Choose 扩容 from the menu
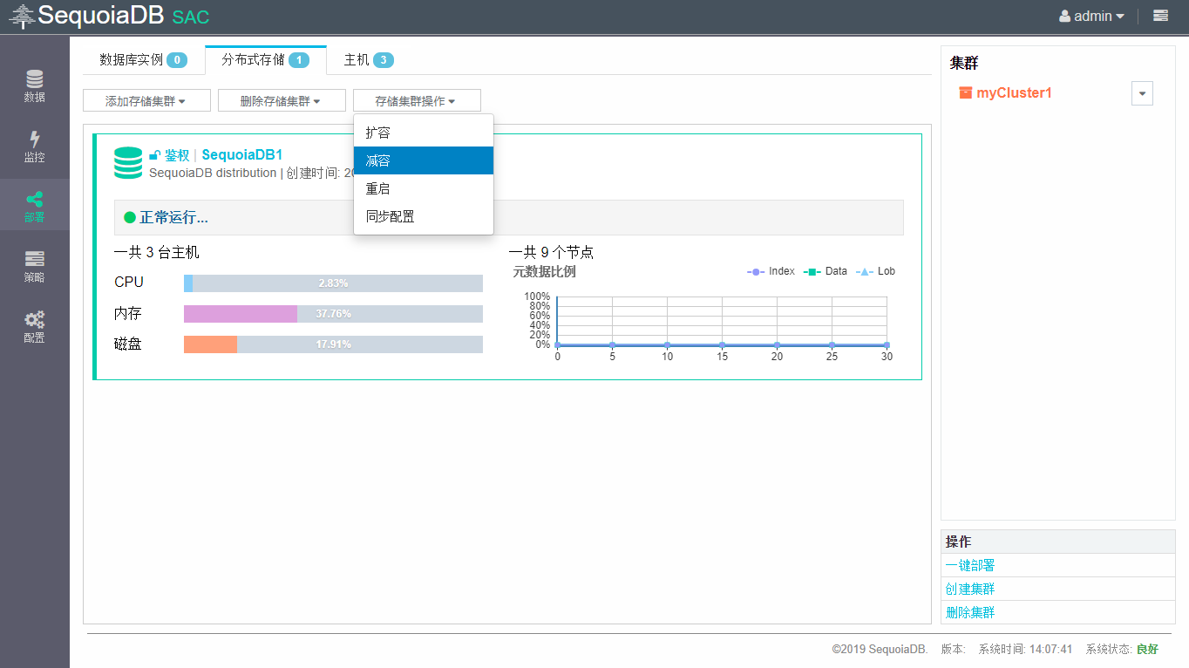The width and height of the screenshot is (1189, 668). [x=424, y=133]
